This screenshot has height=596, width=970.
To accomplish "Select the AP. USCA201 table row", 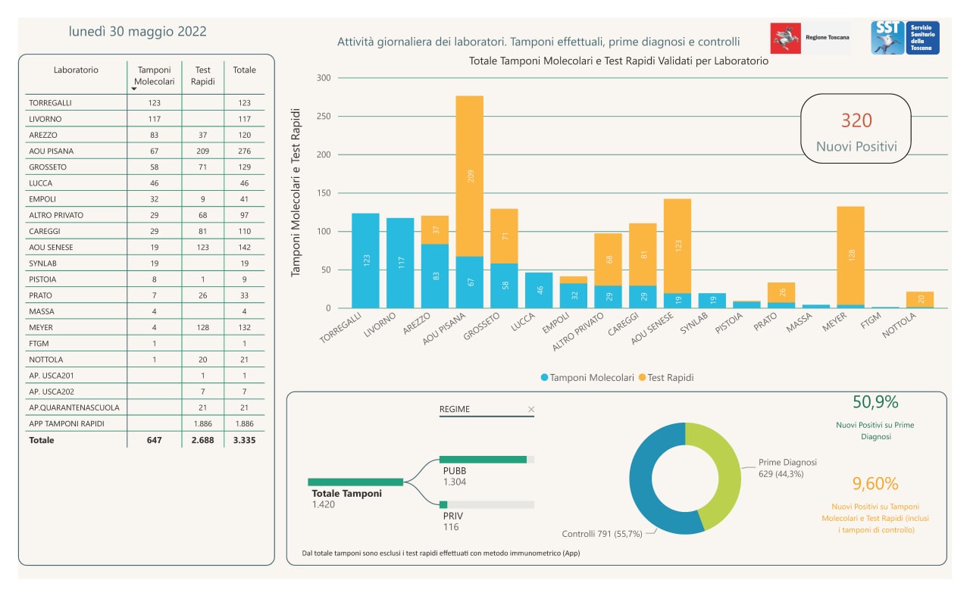I will click(145, 376).
